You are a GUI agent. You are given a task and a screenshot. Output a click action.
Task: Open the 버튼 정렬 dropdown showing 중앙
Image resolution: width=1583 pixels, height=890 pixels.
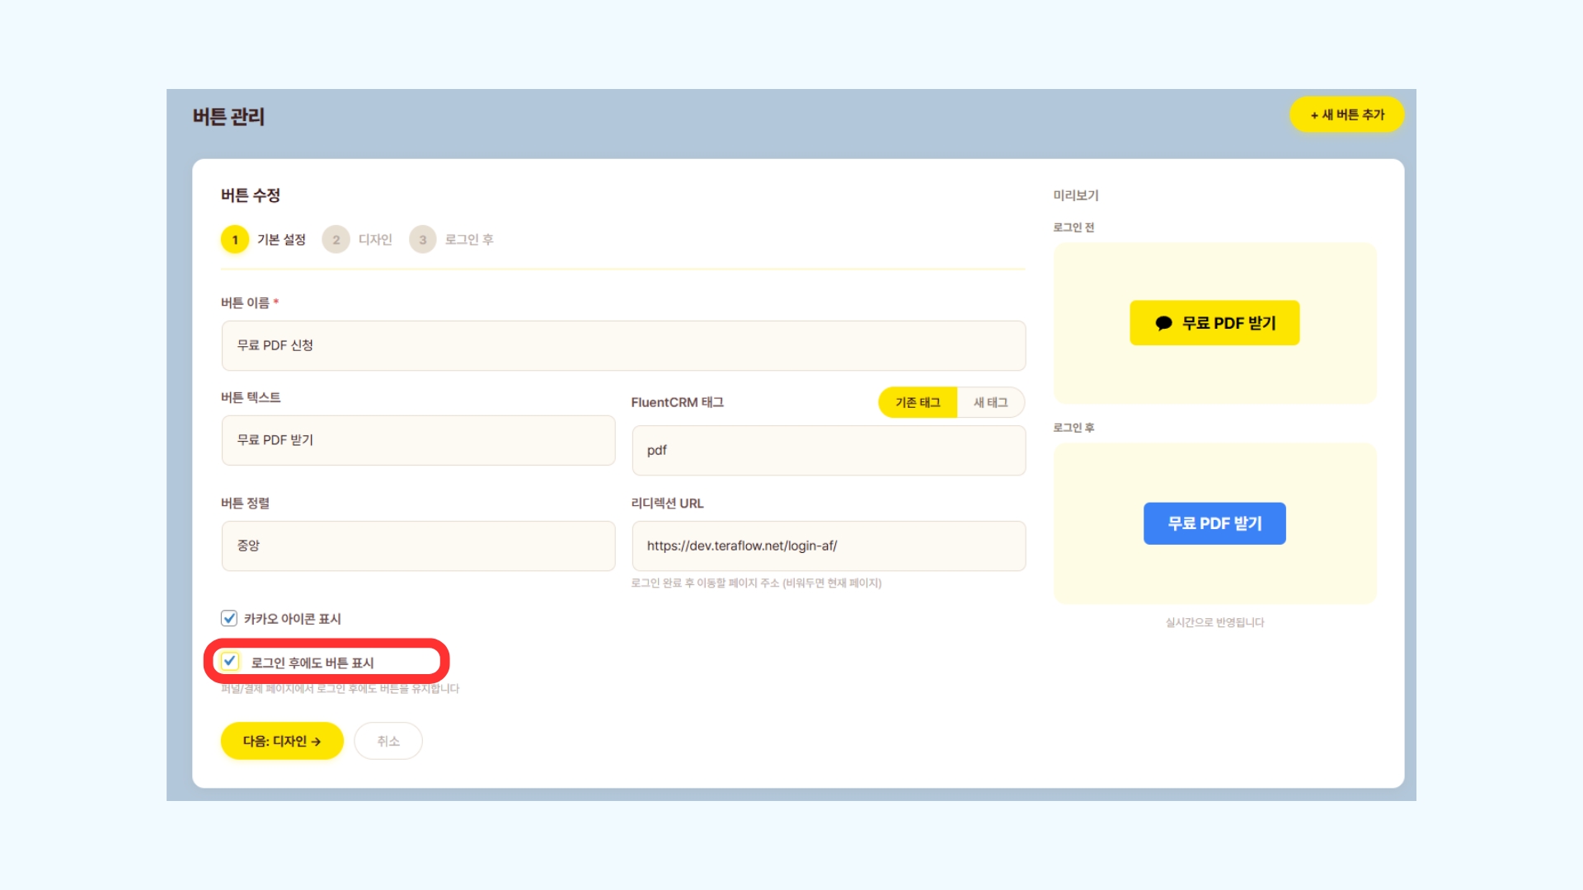[418, 546]
